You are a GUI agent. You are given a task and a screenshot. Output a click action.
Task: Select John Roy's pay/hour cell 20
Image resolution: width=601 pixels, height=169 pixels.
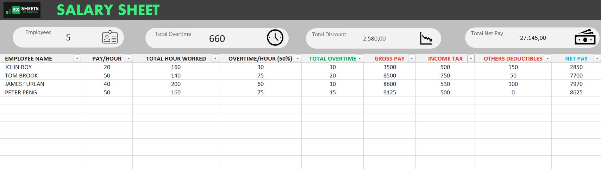(x=107, y=67)
